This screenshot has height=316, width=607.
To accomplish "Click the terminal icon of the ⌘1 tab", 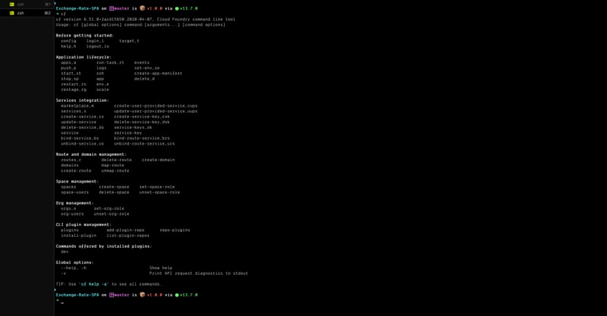I will tap(12, 4).
